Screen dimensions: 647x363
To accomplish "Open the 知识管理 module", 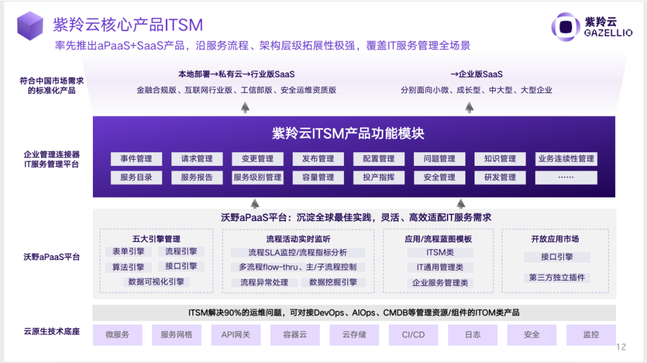I will (500, 159).
